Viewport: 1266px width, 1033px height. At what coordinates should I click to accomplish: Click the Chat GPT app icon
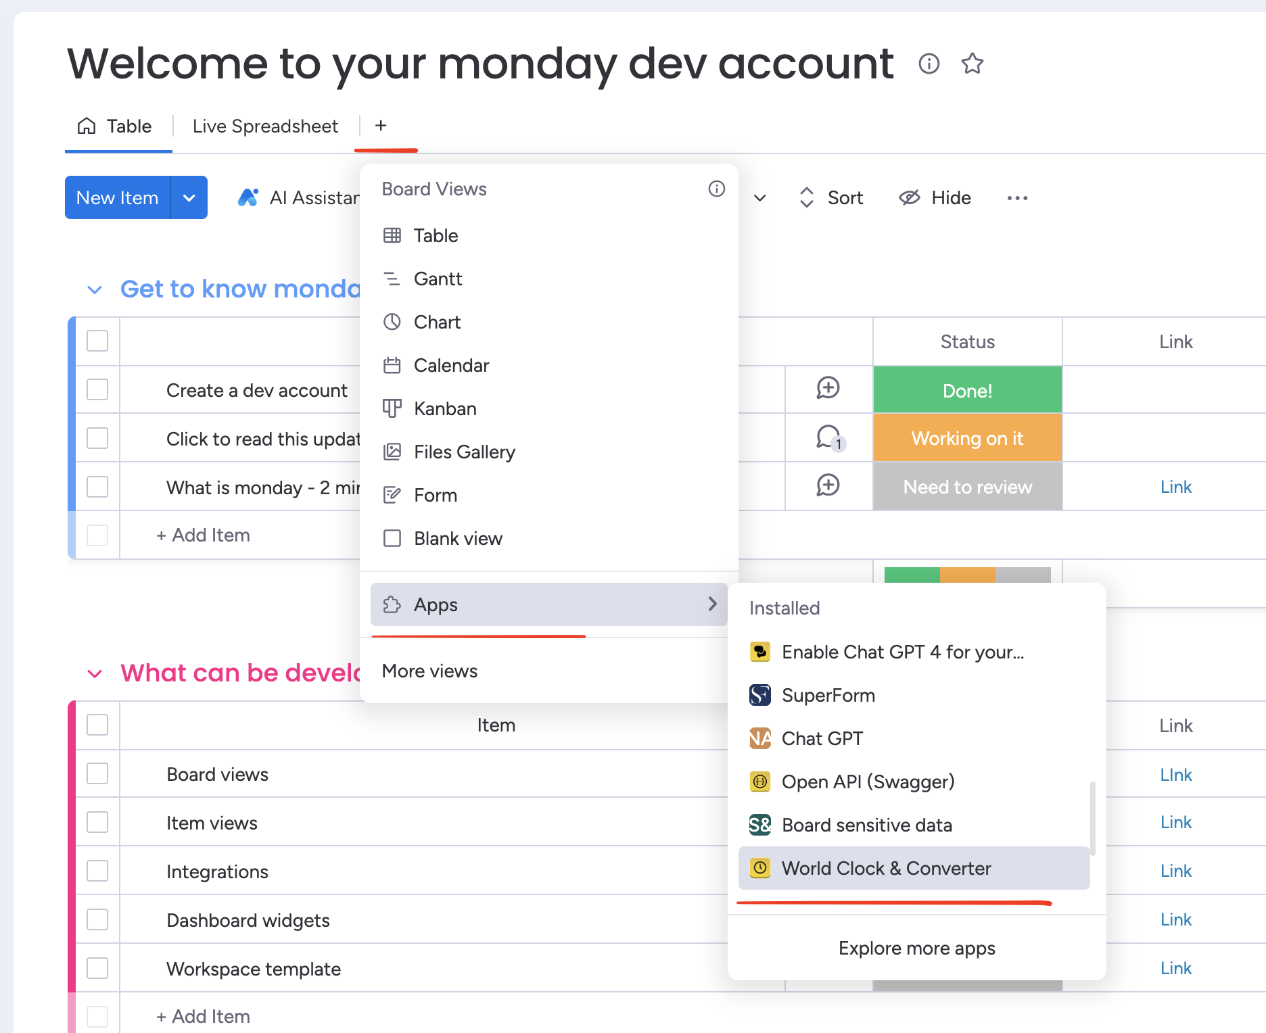760,738
